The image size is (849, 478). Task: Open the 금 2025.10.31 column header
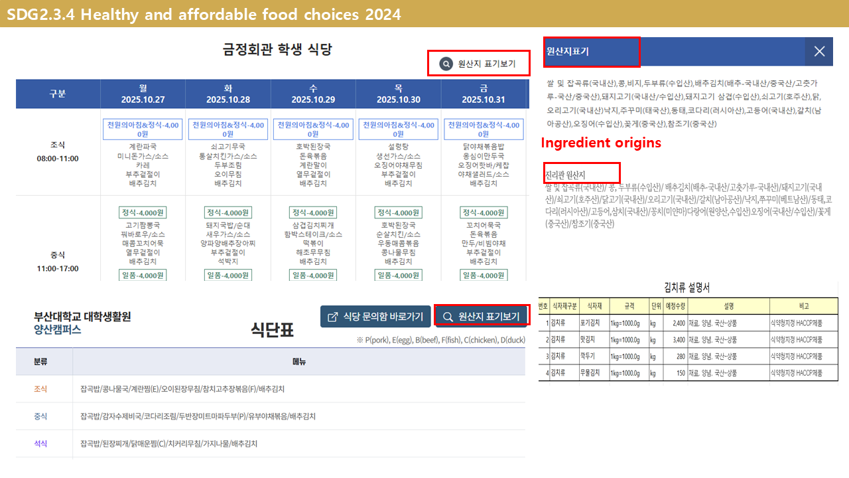tap(484, 94)
